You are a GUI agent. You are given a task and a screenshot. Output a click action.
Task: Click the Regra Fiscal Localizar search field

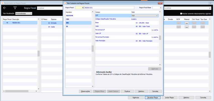(50, 8)
